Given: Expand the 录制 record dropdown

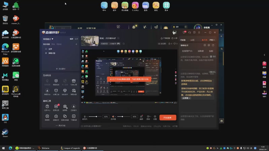Looking at the screenshot, I should click(151, 116).
